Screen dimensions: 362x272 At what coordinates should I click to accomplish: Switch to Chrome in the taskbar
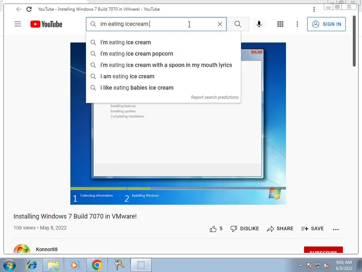[x=97, y=265]
